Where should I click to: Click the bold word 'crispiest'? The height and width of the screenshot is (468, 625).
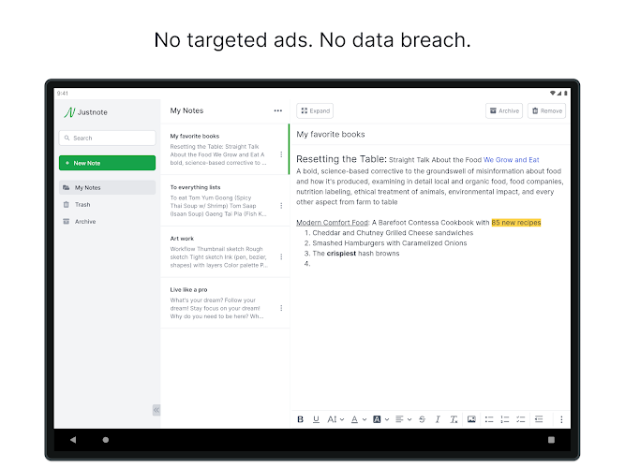coord(341,254)
